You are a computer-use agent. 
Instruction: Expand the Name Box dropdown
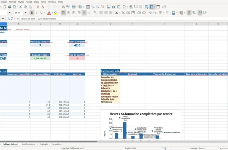[3, 19]
